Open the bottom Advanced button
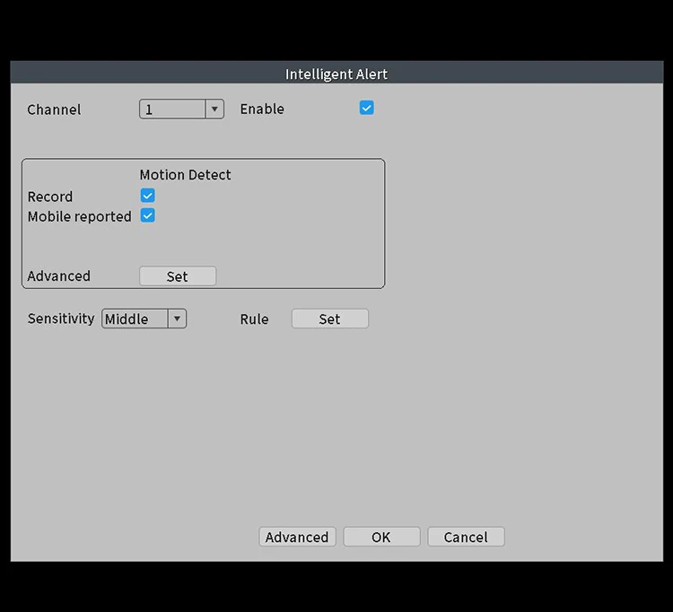Viewport: 673px width, 612px height. 297,537
